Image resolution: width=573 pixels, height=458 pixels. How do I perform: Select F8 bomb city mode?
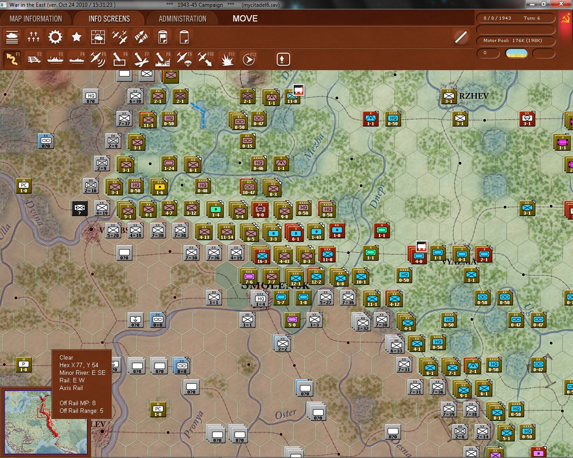pyautogui.click(x=162, y=59)
